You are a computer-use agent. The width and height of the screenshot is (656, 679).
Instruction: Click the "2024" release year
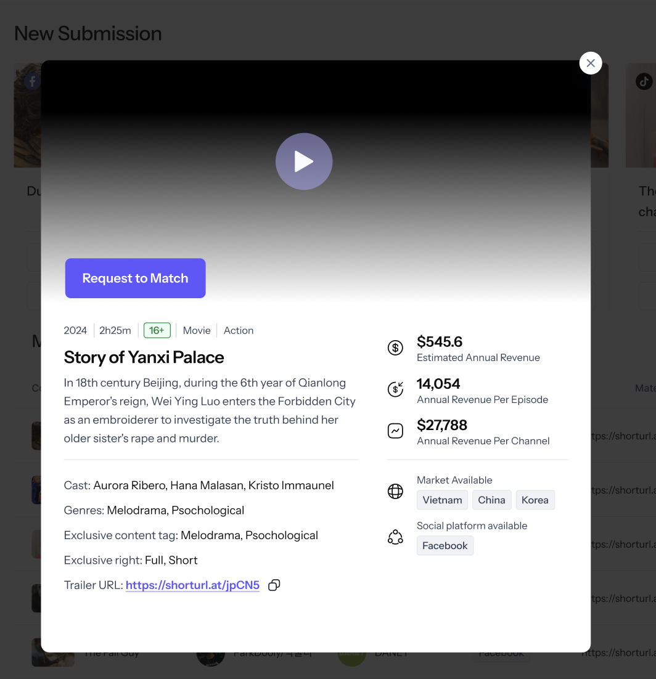coord(75,330)
